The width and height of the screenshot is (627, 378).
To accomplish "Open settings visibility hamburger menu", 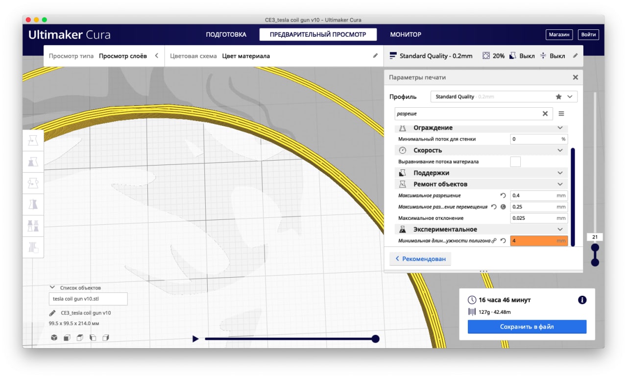I will point(561,114).
